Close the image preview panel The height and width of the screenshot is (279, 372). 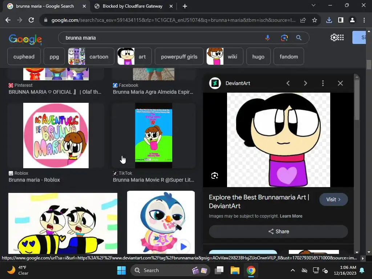pos(340,83)
